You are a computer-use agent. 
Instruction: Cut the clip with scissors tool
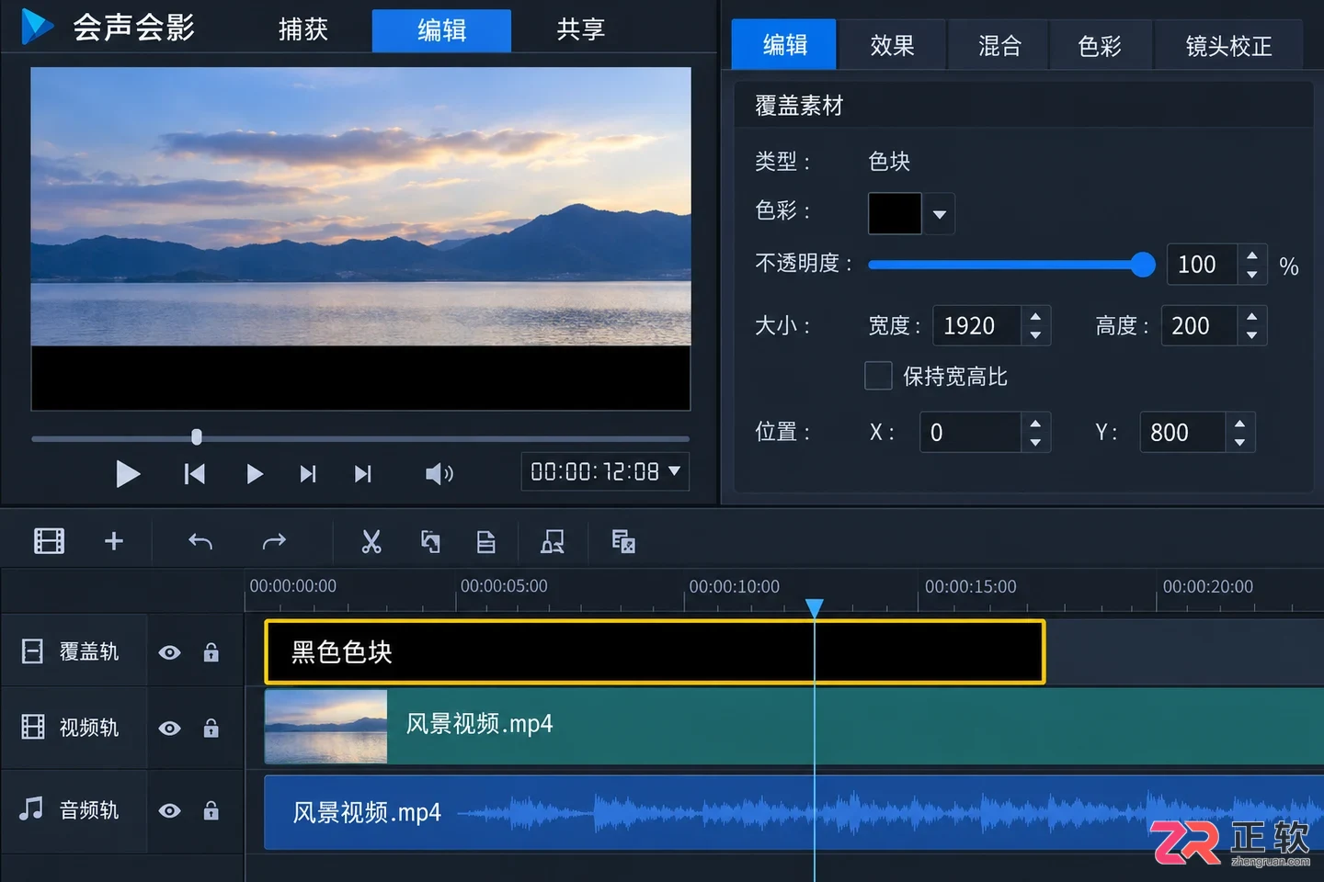[x=371, y=541]
